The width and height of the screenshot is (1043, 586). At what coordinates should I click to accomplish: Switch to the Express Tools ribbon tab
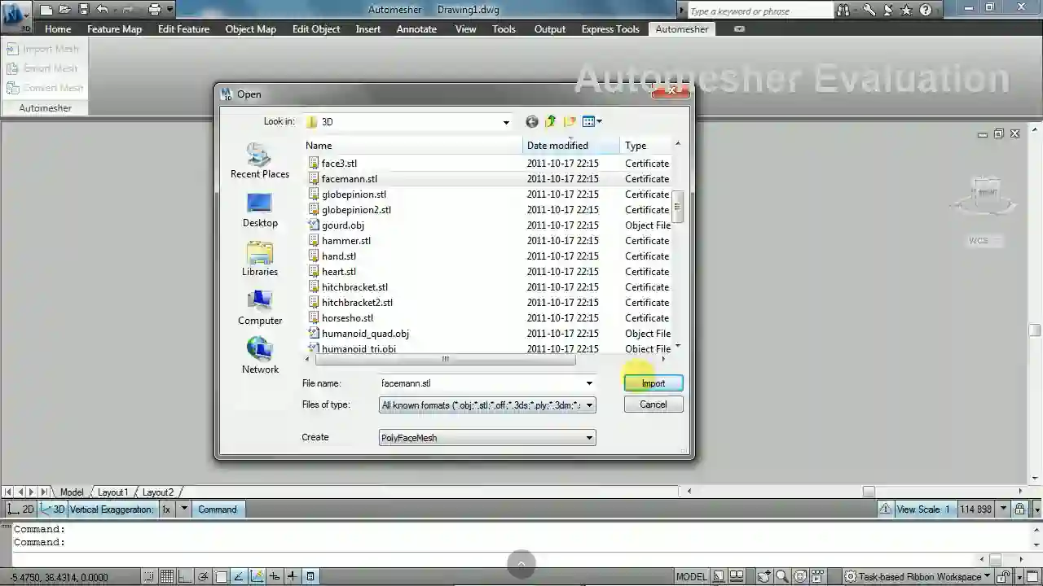point(610,28)
